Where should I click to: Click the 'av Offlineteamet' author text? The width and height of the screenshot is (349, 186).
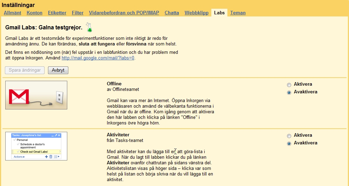coord(123,90)
